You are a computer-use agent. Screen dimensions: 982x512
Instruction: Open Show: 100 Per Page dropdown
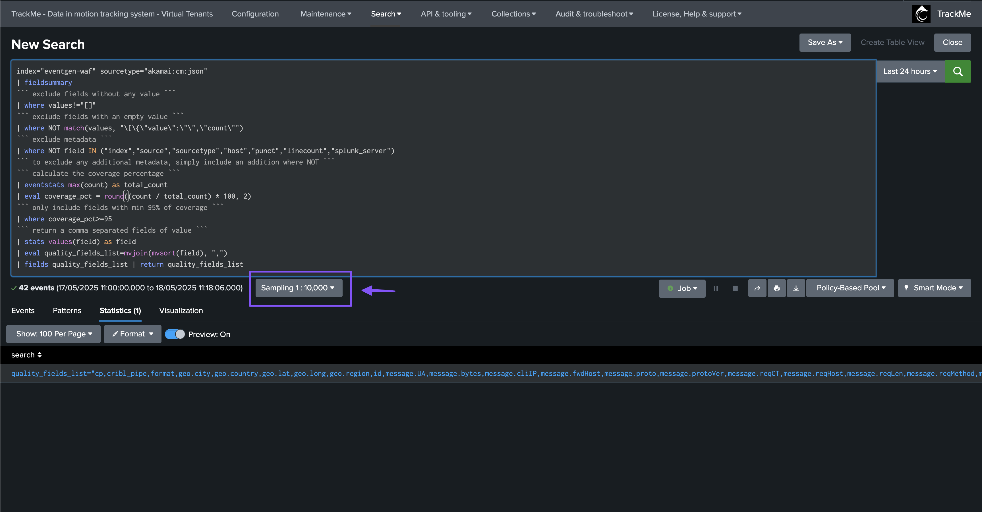point(53,334)
